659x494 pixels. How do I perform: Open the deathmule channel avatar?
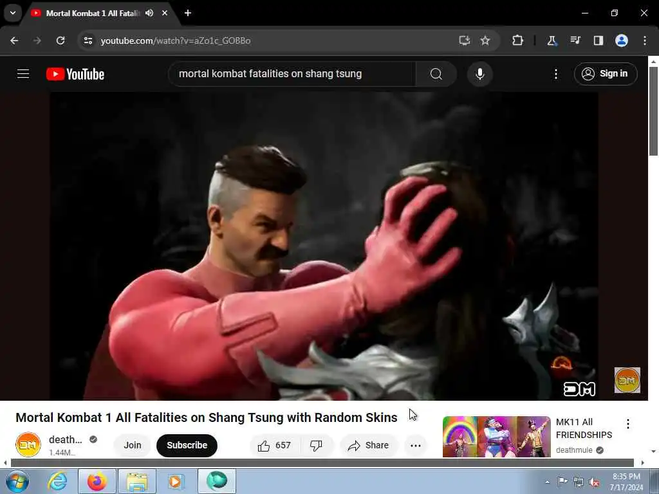28,444
